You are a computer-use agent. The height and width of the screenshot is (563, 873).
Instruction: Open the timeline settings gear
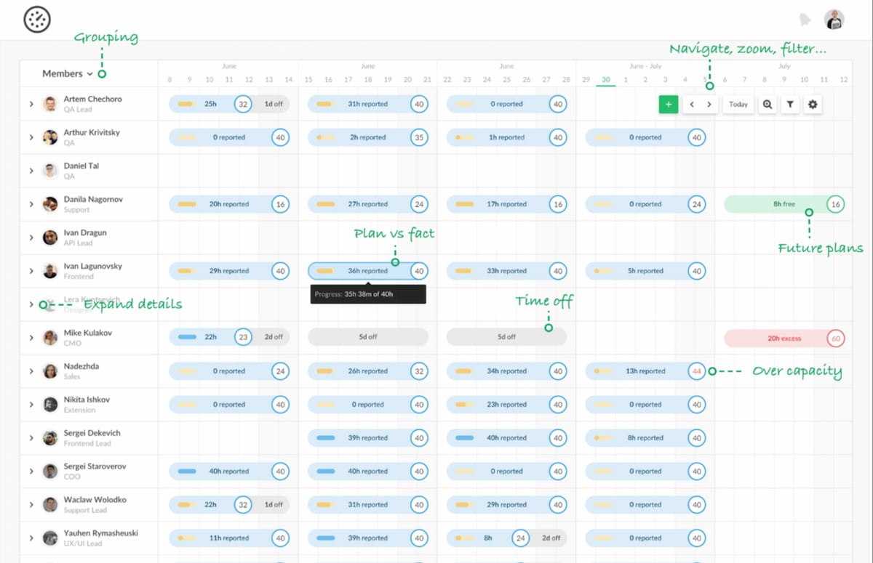tap(813, 104)
